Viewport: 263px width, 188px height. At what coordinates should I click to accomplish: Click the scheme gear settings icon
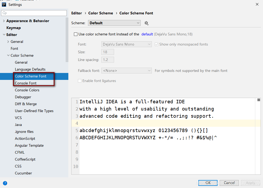click(147, 23)
